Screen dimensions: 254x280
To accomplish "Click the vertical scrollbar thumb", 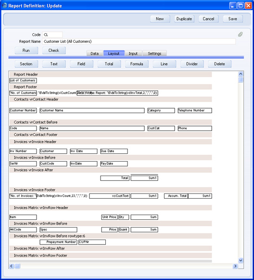I will point(241,80).
